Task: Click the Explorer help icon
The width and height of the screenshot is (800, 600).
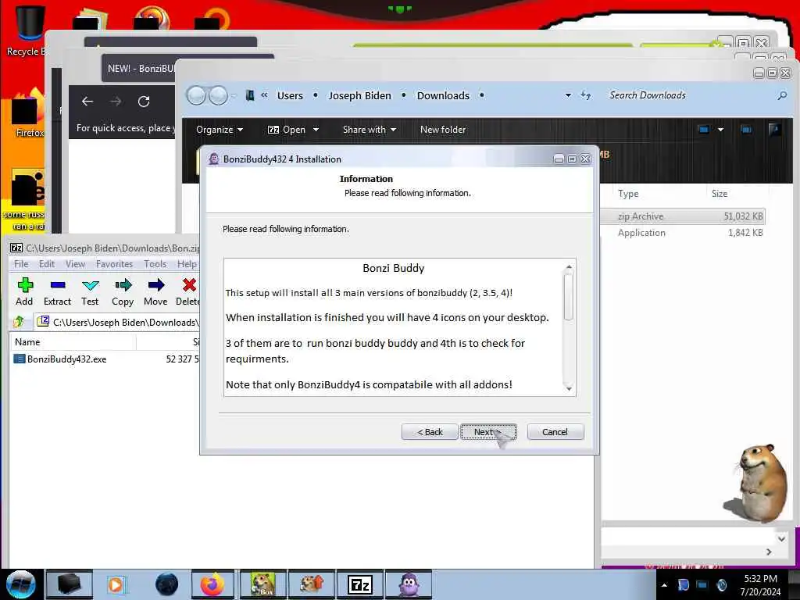Action: (774, 130)
